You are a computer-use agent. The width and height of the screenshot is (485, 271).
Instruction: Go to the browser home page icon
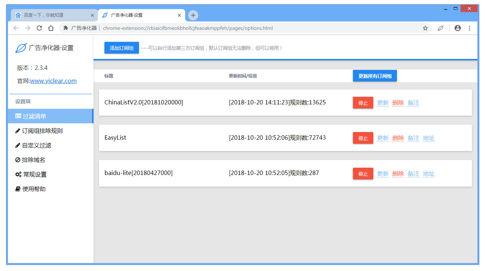51,28
